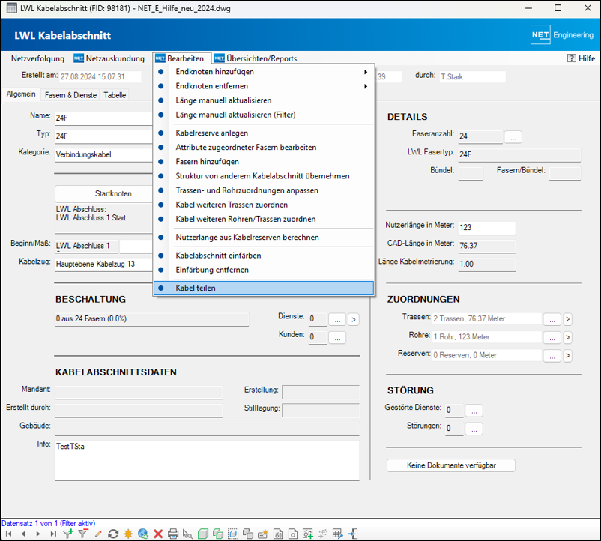Select Attribute zugeordneter Fasern bearbeiten

264,147
